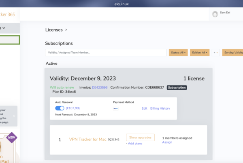Click the Licenses breadcrumb heading
The width and height of the screenshot is (243, 163).
54,30
